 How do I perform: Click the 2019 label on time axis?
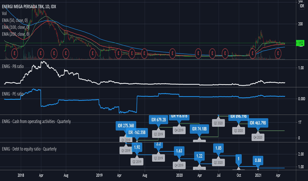coord(99,175)
